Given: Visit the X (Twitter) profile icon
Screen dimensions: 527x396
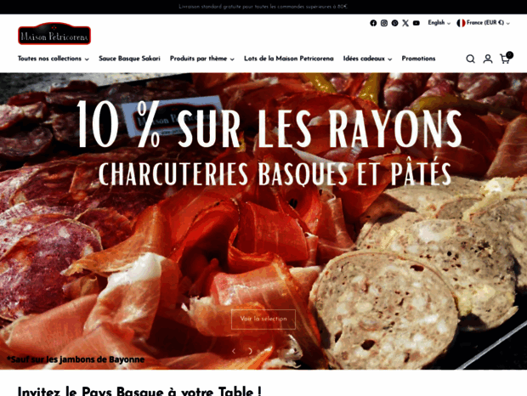Looking at the screenshot, I should coord(405,23).
